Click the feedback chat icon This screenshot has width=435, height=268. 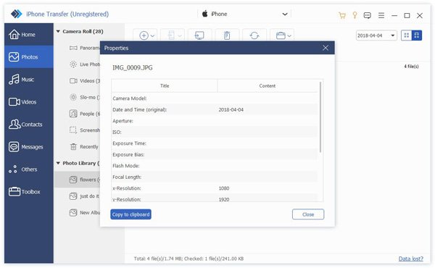[x=367, y=15]
